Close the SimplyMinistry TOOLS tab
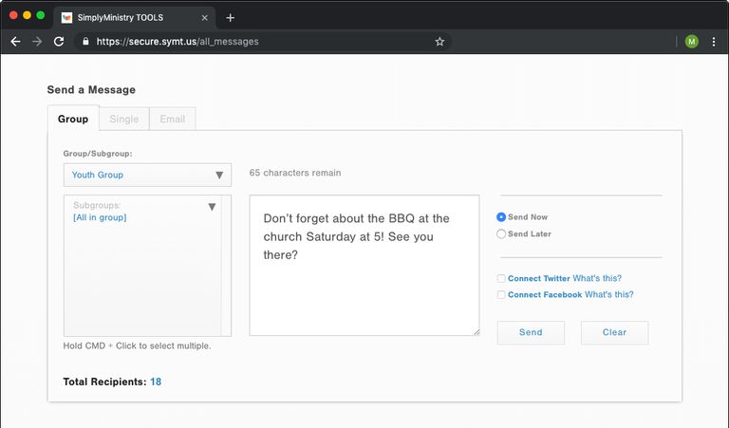Image resolution: width=729 pixels, height=428 pixels. (x=205, y=18)
